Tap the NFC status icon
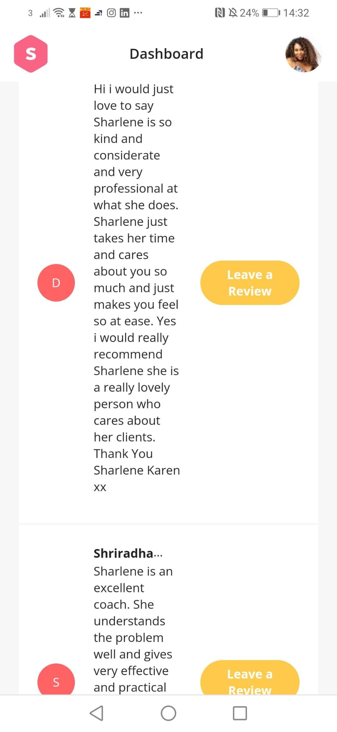337x732 pixels. tap(220, 13)
